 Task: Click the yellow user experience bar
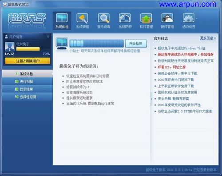(x=28, y=49)
